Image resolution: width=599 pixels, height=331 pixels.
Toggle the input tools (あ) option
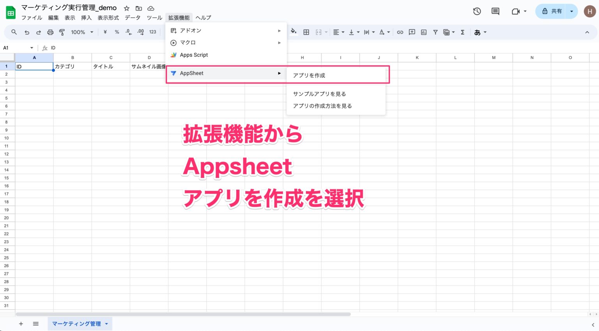[478, 32]
